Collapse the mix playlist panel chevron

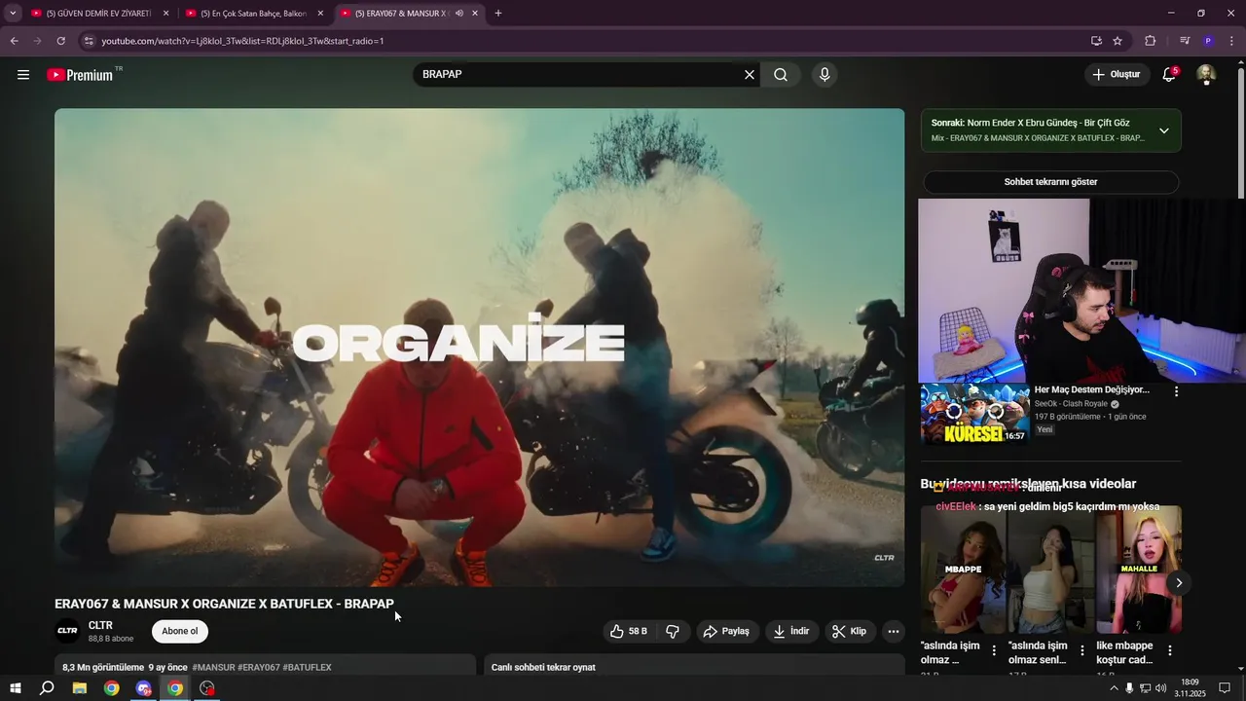point(1163,130)
